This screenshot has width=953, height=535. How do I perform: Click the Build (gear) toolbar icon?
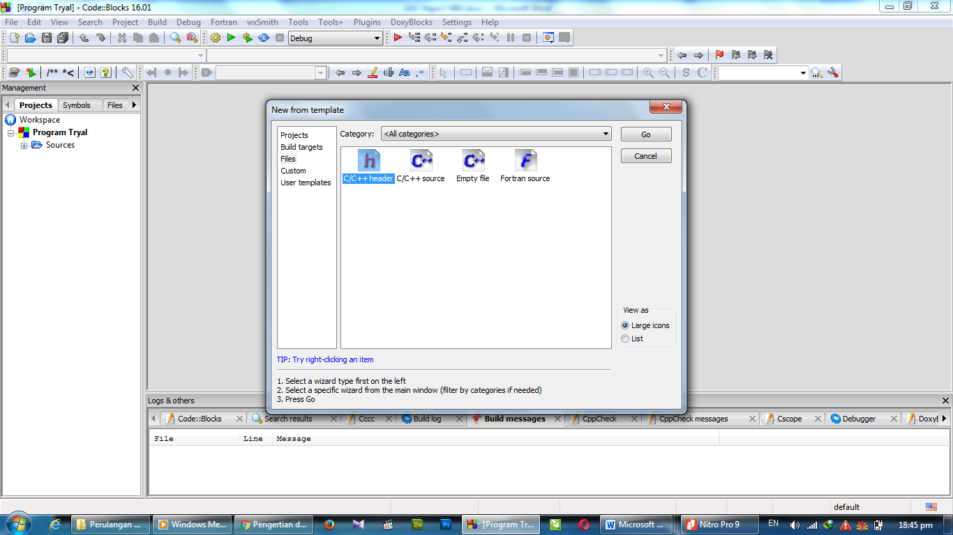click(215, 38)
